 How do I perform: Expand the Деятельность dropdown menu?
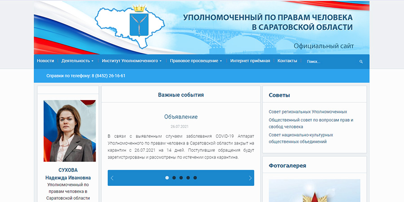tap(78, 61)
